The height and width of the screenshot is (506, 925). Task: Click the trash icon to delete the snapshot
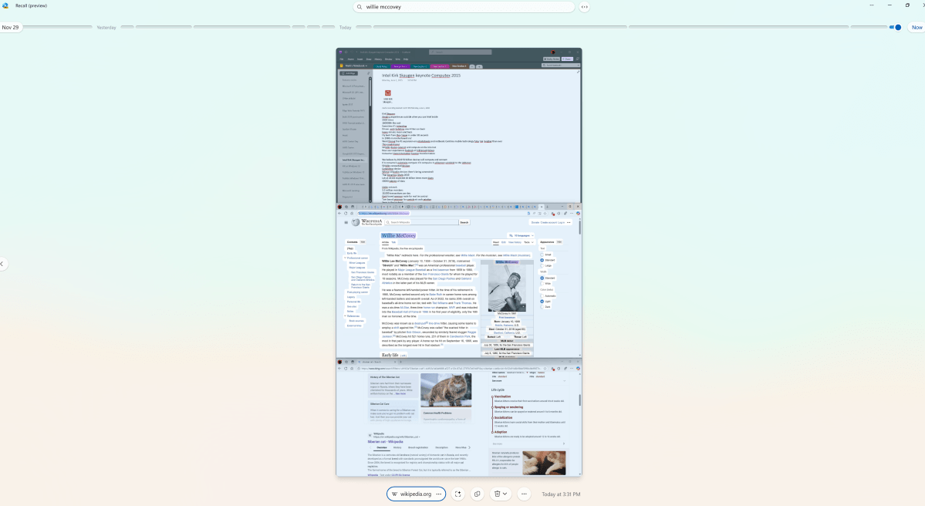[x=497, y=494]
